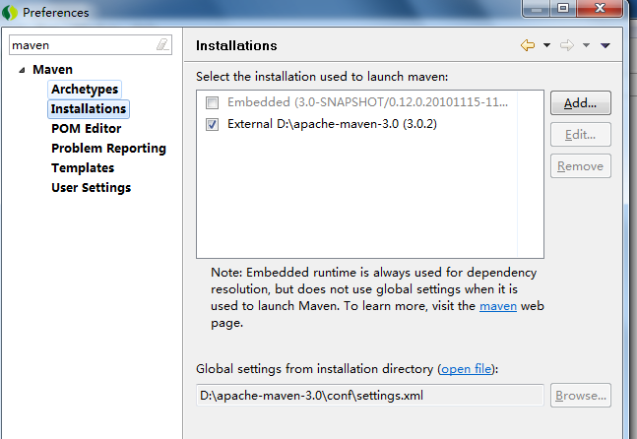Select the Maven category in tree

pyautogui.click(x=52, y=70)
